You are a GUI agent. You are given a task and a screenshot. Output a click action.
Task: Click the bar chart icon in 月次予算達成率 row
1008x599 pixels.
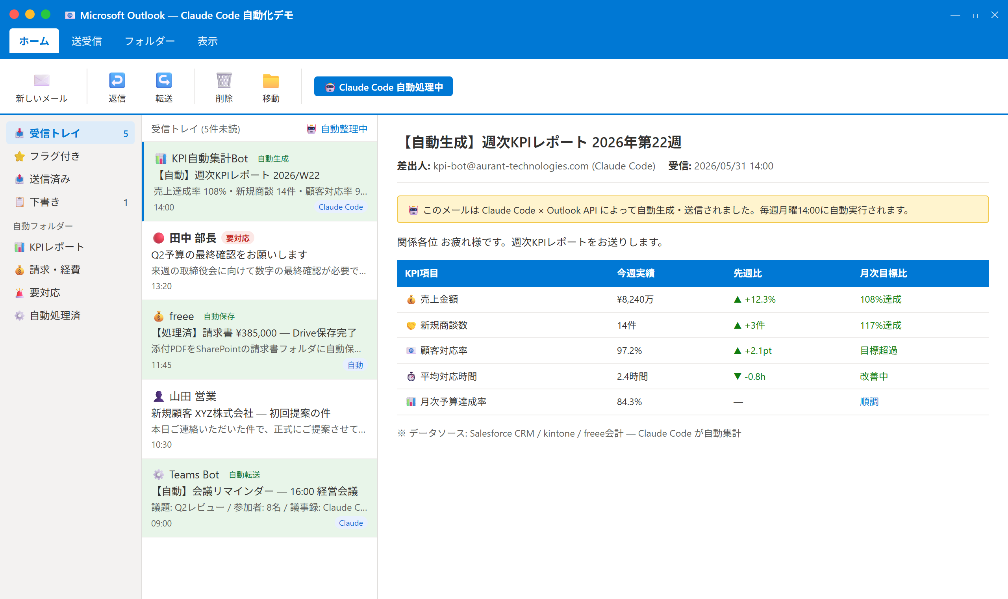tap(411, 402)
